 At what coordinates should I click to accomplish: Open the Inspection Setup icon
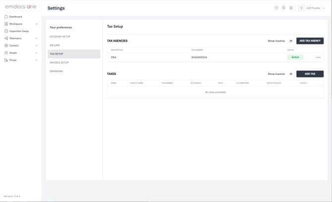tap(6, 31)
